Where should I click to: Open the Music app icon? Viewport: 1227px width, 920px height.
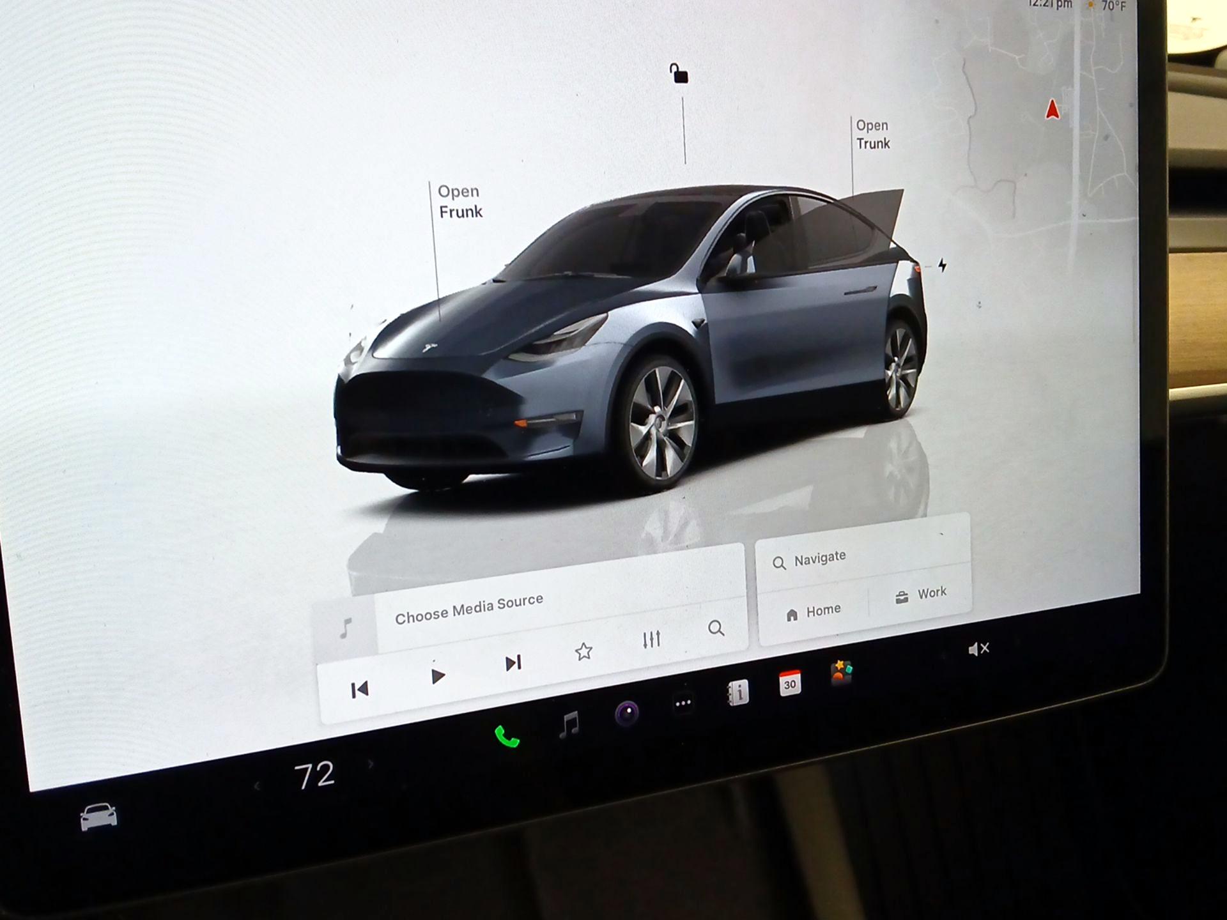pos(569,724)
